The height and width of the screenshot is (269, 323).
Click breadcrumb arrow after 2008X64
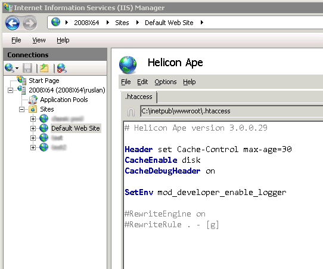pos(107,22)
